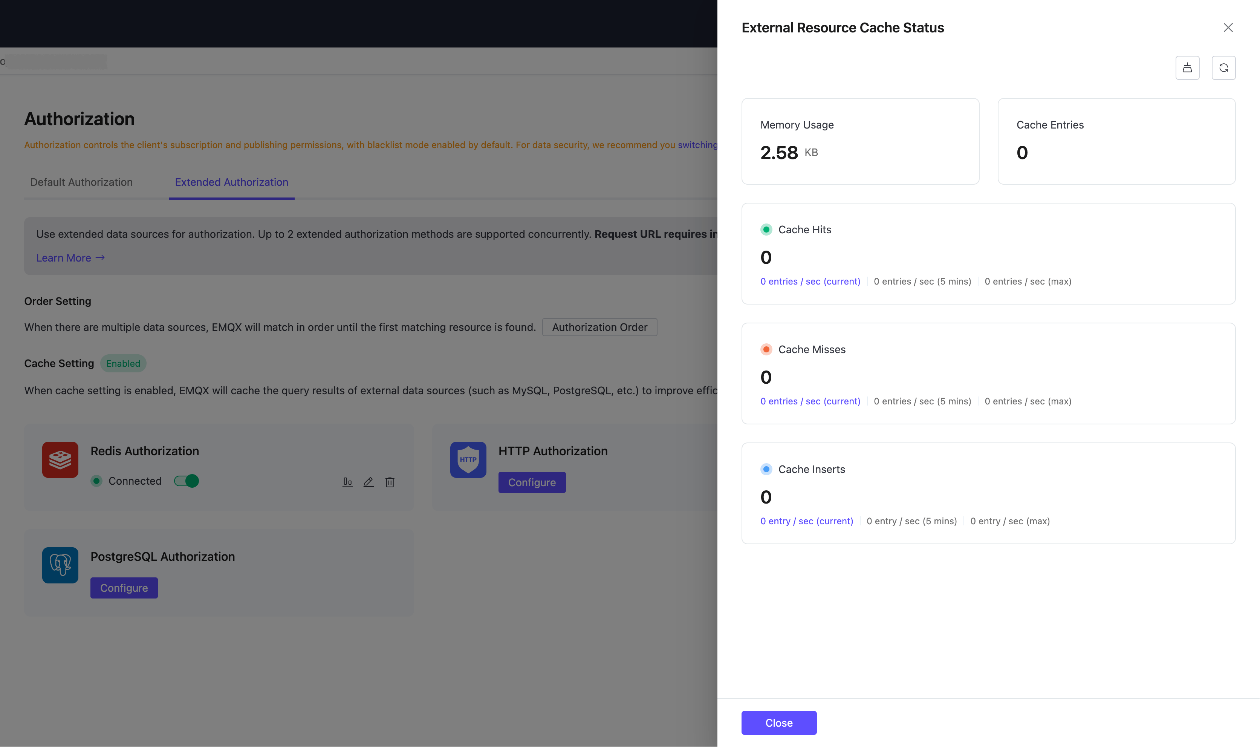Close the cache status drawer with X
The height and width of the screenshot is (747, 1260).
click(1228, 28)
